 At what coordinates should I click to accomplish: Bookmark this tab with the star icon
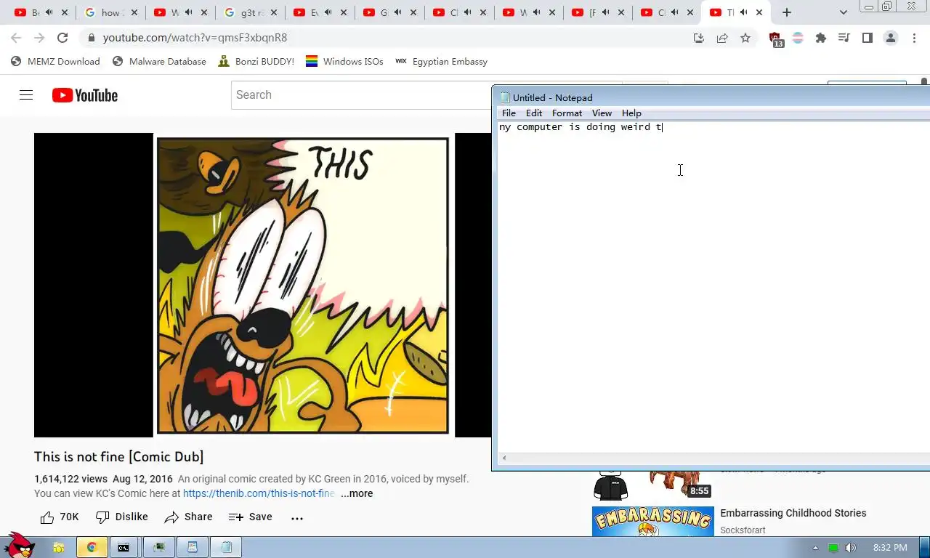745,38
